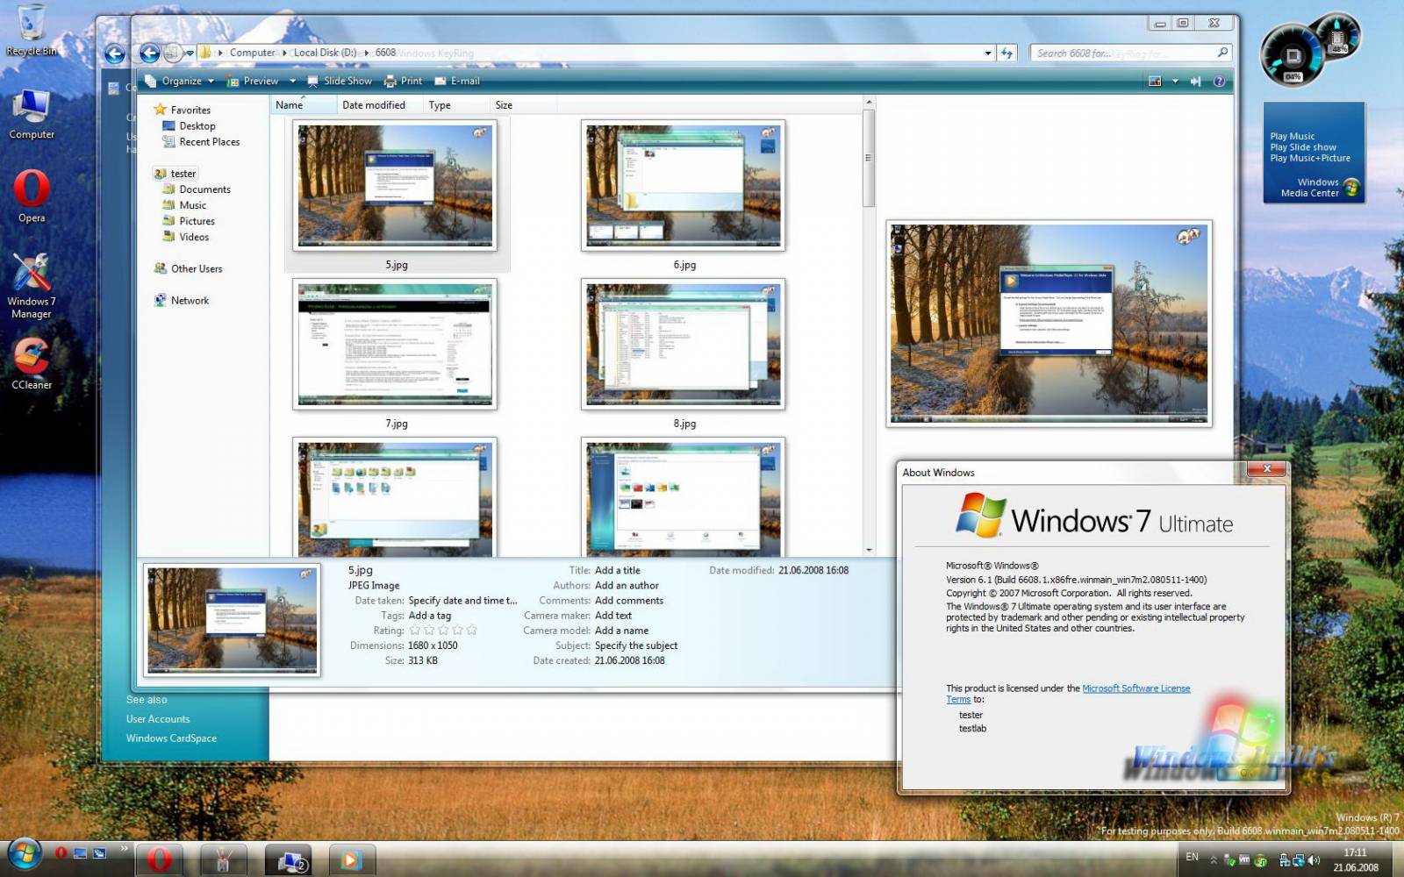Click E-mail in Explorer toolbar
The image size is (1404, 877).
(456, 81)
